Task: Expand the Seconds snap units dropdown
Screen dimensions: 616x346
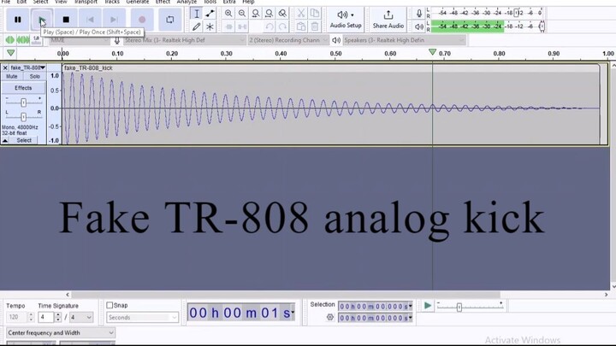Action: (142, 317)
